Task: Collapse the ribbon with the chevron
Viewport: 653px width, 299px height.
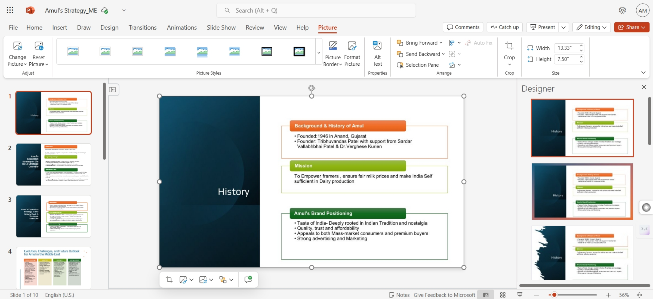Action: click(643, 72)
